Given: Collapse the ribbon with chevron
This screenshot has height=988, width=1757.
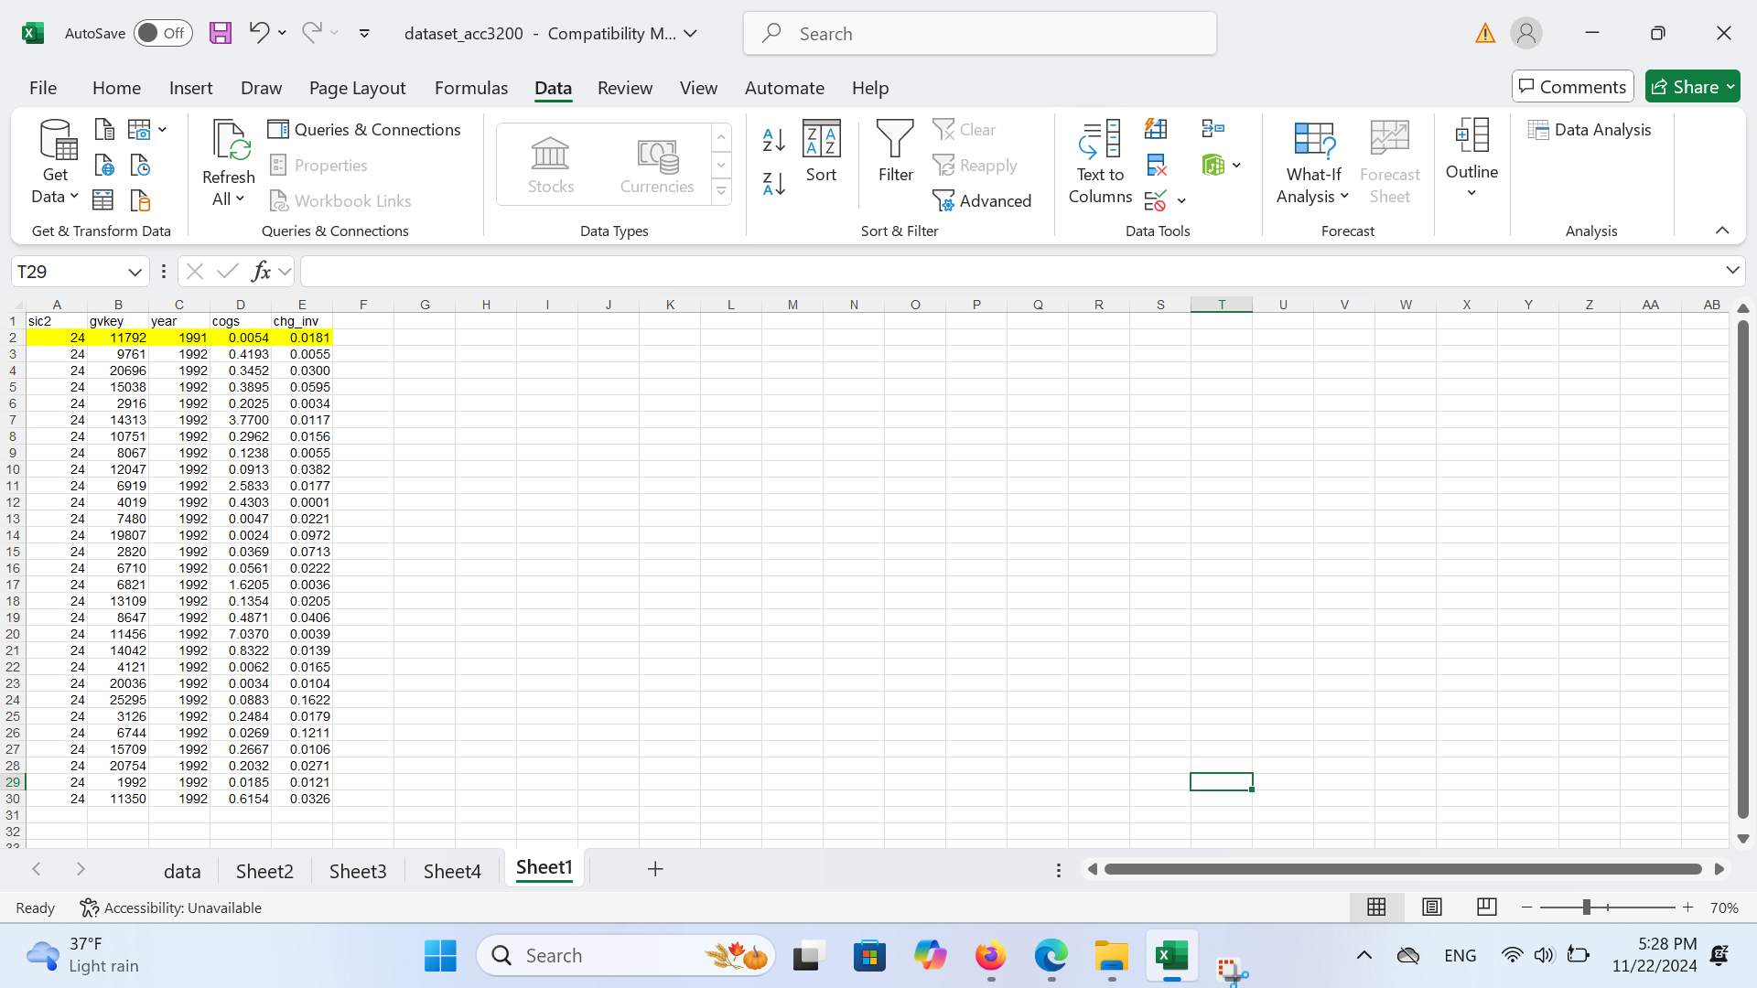Looking at the screenshot, I should click(1722, 231).
